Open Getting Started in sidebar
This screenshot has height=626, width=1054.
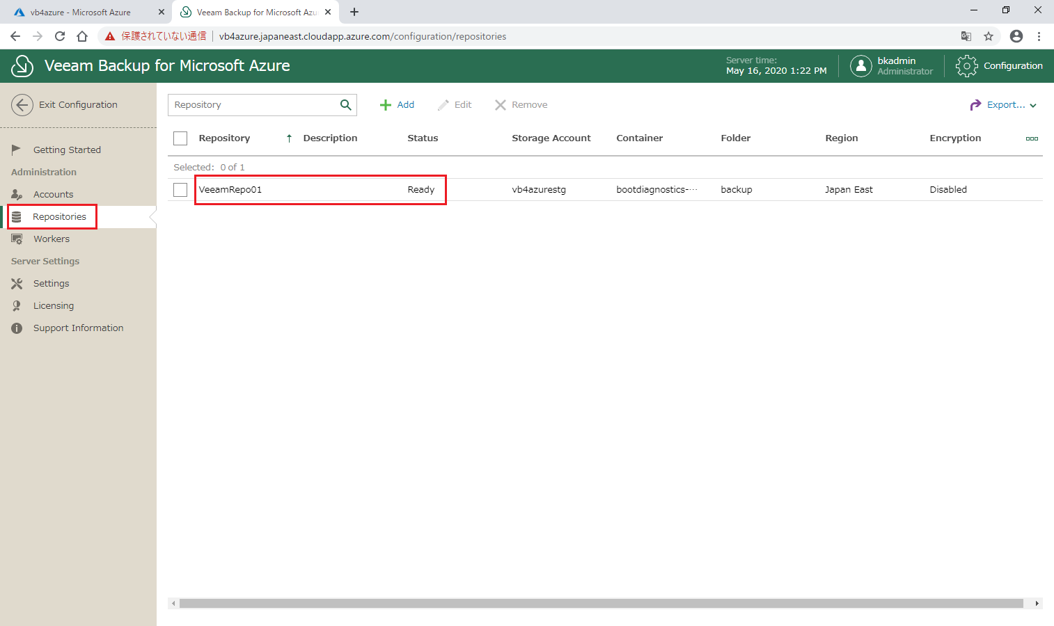coord(67,150)
